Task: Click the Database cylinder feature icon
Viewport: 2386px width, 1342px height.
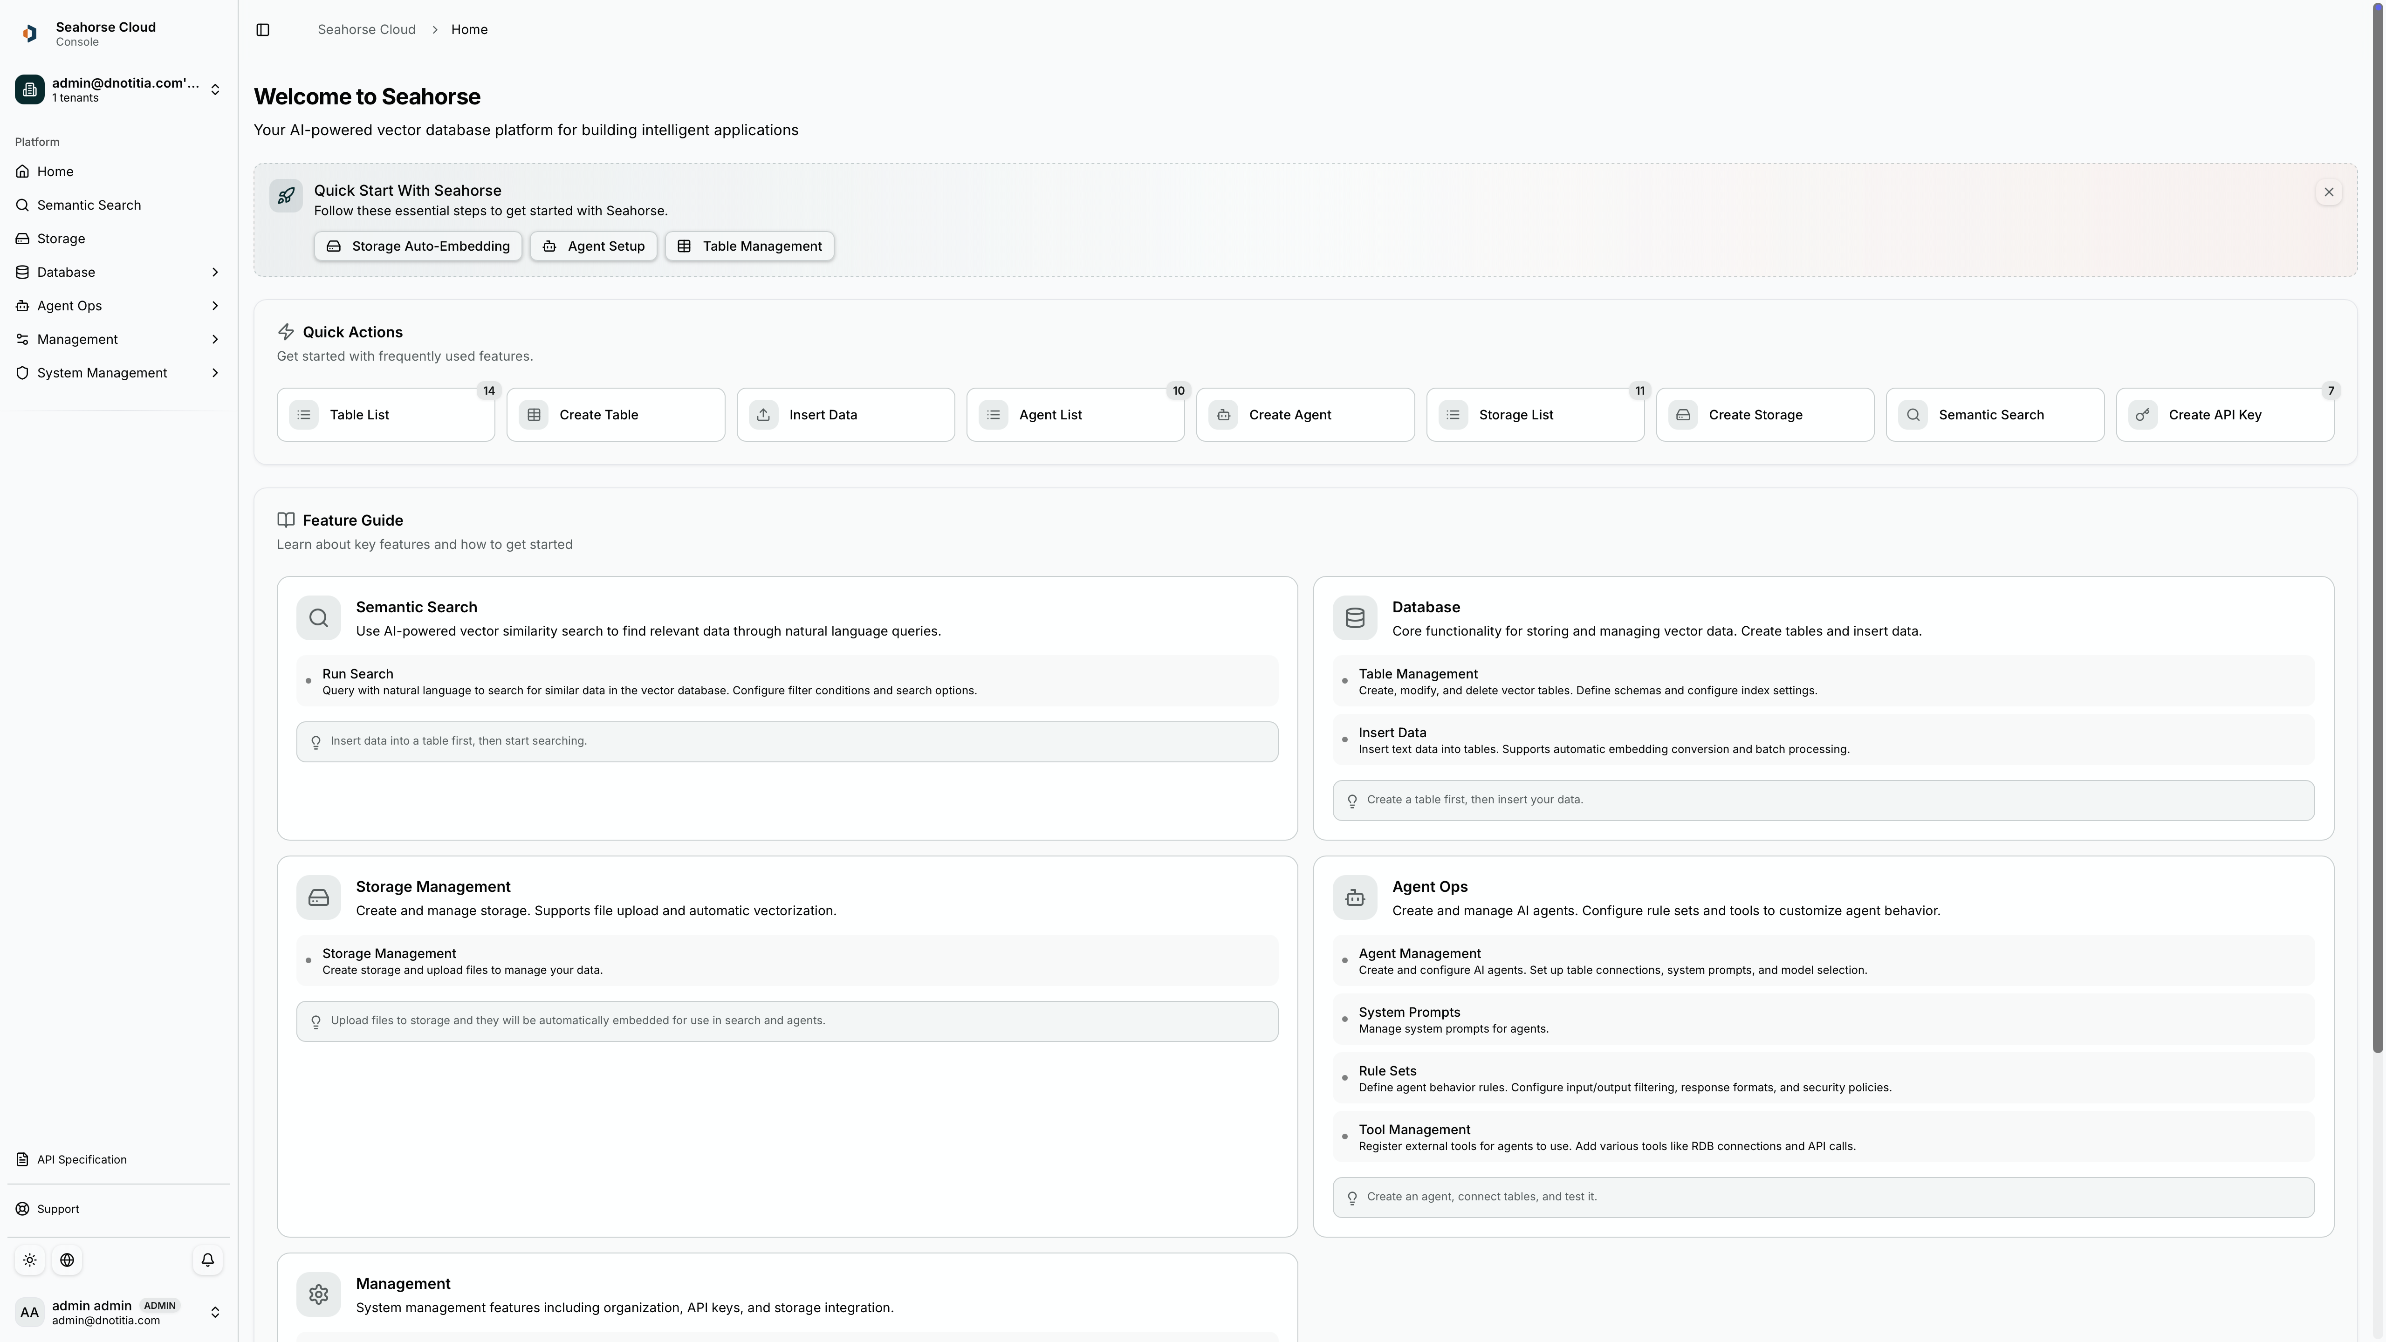Action: (1354, 618)
